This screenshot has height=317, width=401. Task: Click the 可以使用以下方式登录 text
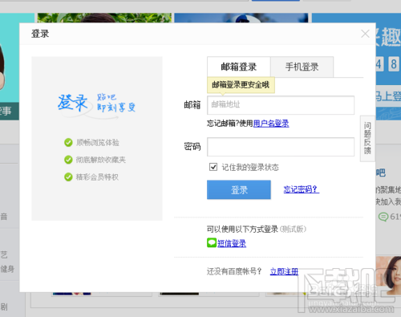pos(242,229)
